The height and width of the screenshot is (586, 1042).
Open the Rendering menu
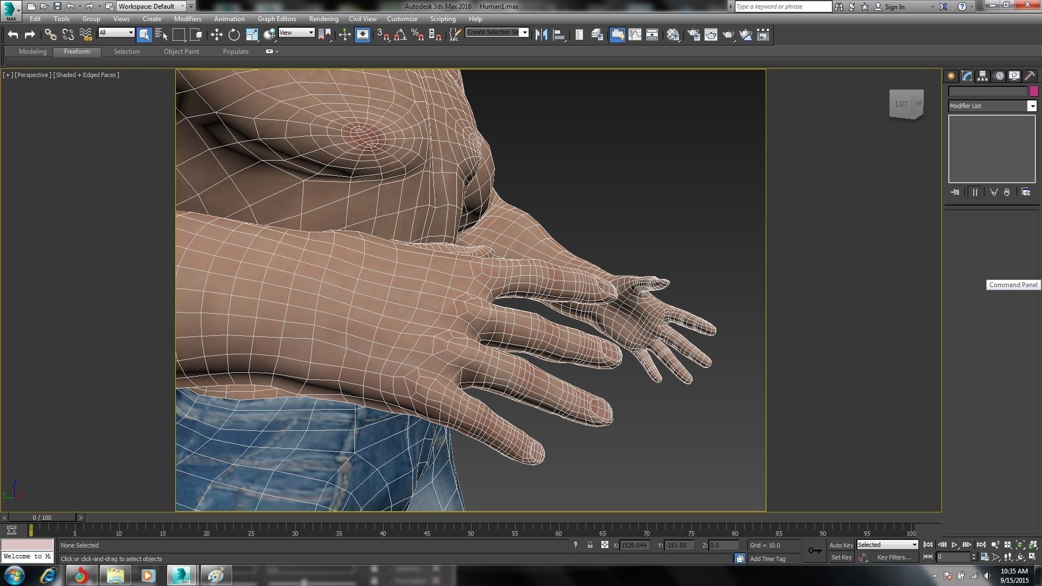(x=323, y=18)
